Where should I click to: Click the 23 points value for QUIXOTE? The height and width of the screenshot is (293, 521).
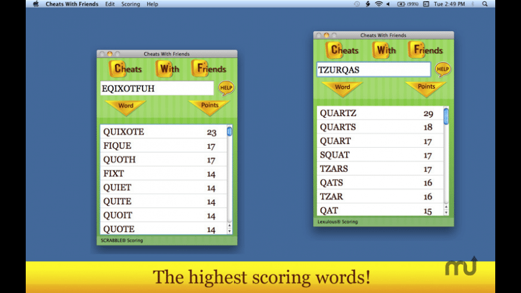coord(211,132)
